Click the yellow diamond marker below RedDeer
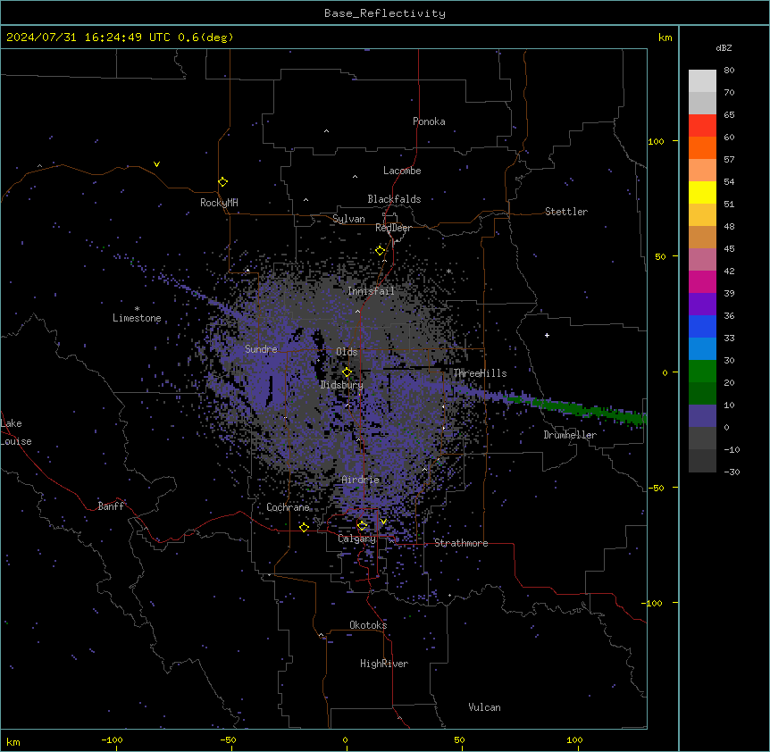Screen dimensions: 770x752 point(380,251)
